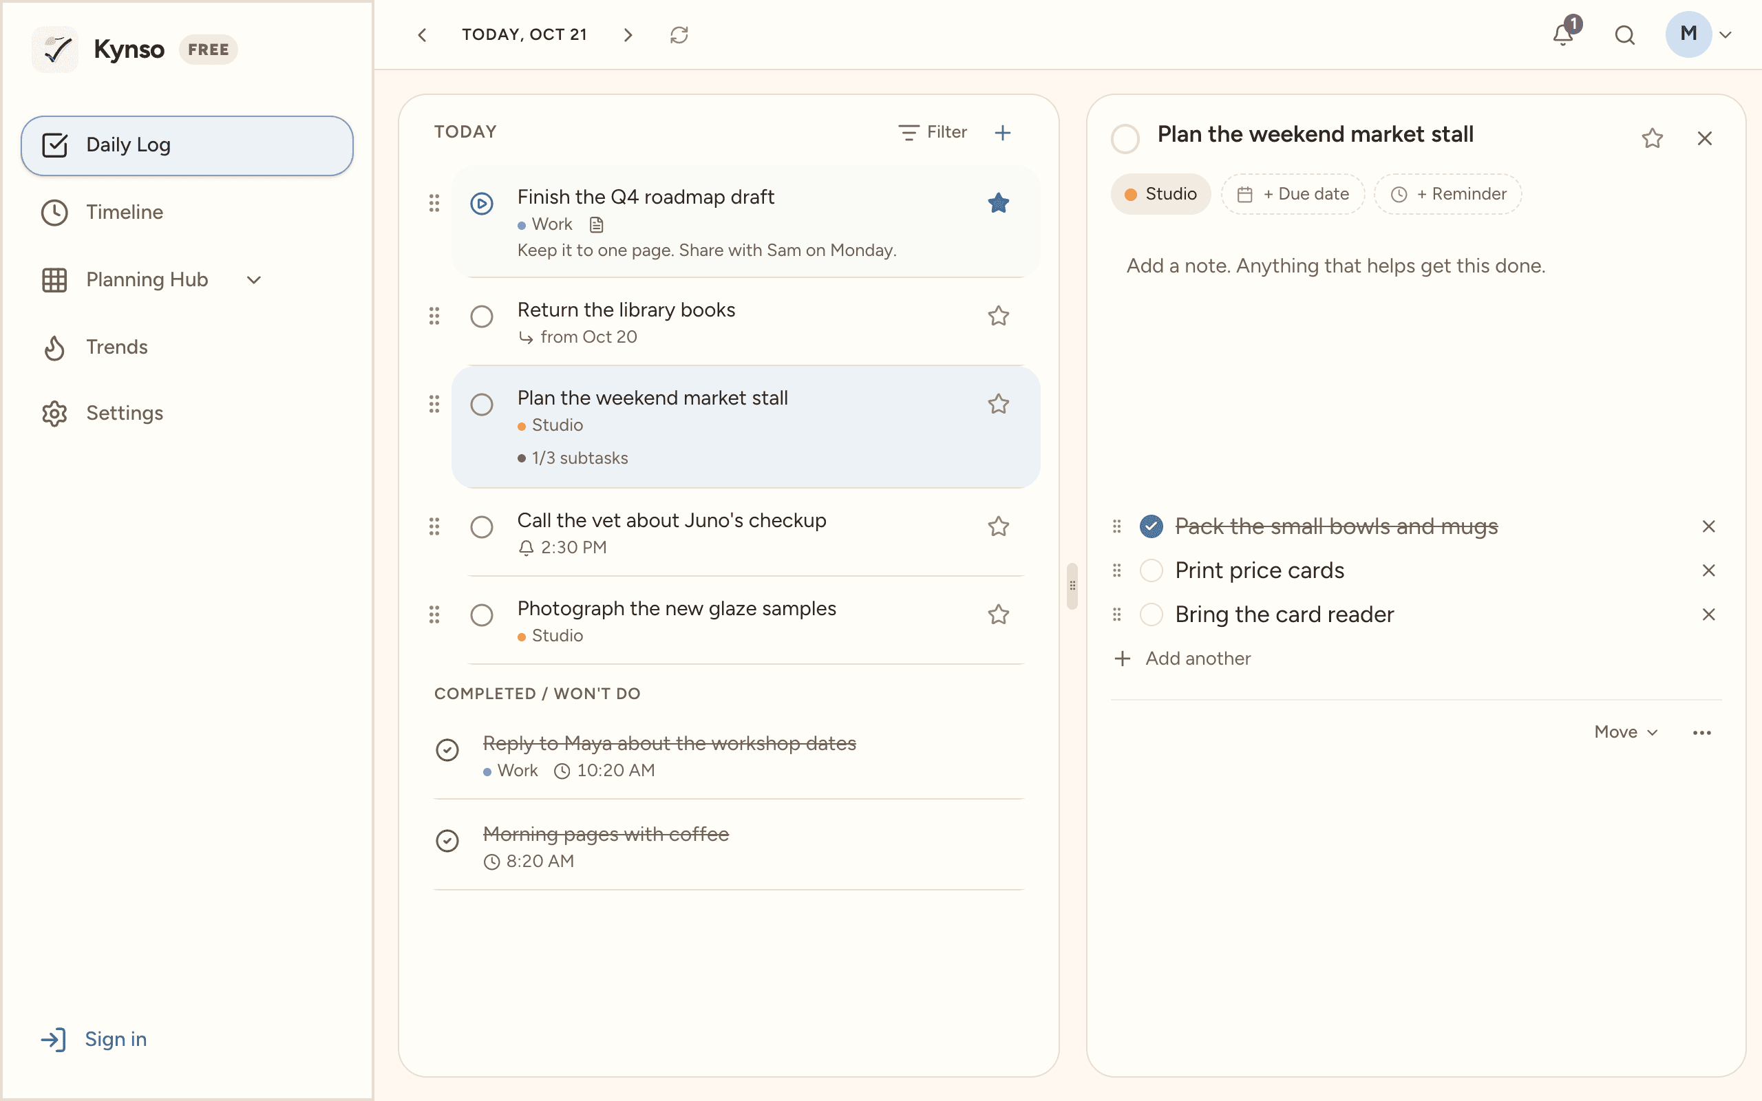Click the Sign in link
This screenshot has height=1101, width=1762.
94,1039
